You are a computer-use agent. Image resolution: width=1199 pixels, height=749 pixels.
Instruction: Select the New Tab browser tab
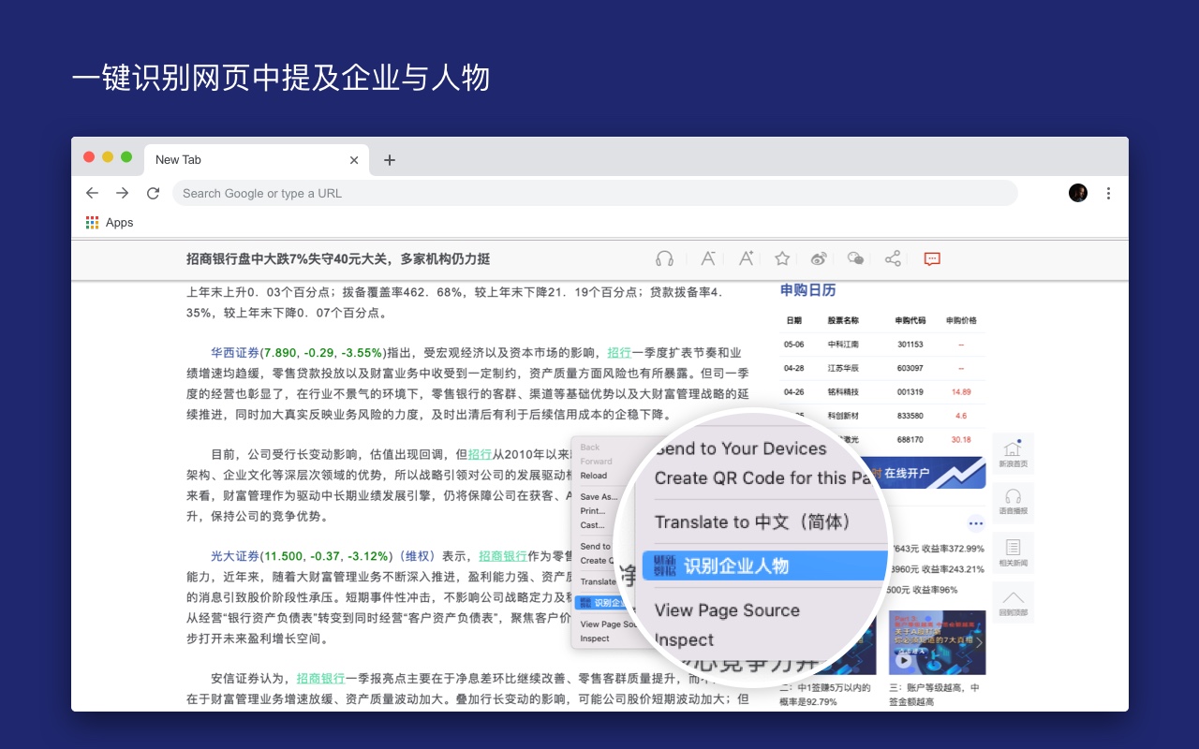257,160
